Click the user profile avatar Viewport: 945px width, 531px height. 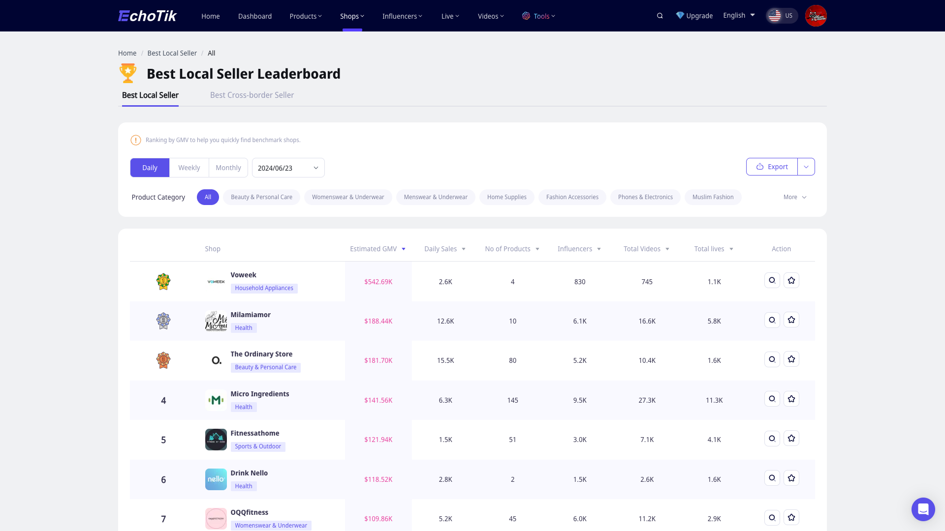point(816,16)
